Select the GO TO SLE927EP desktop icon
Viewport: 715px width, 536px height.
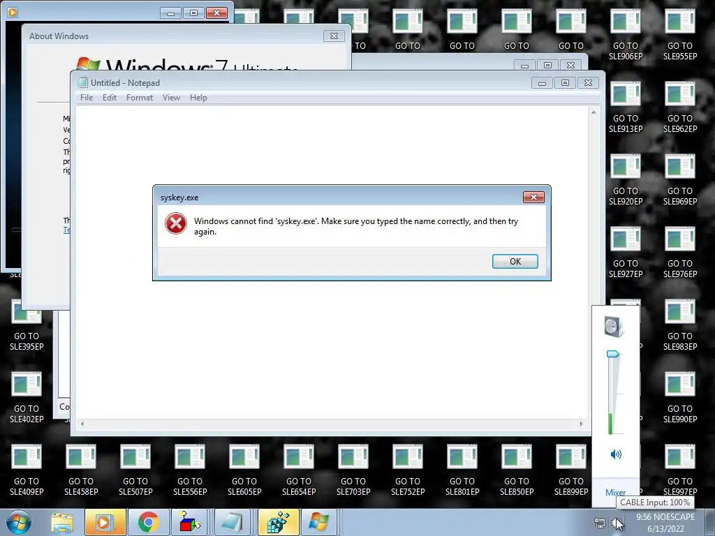[x=625, y=253]
